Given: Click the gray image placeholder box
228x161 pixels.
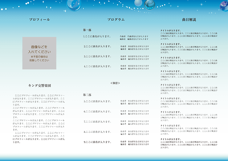Looking at the screenshot, I should click(x=39, y=53).
